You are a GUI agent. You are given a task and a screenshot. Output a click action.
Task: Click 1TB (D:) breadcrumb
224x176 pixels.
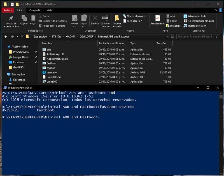[x=56, y=37]
